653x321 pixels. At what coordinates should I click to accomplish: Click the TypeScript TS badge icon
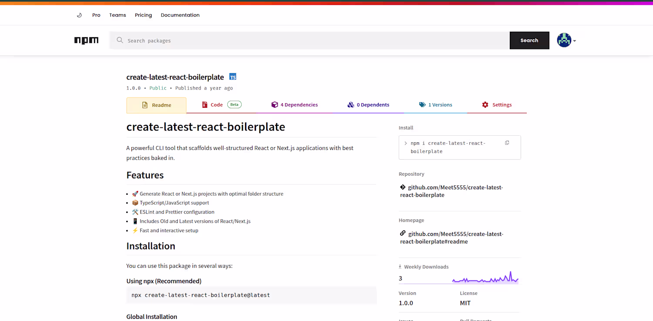233,77
